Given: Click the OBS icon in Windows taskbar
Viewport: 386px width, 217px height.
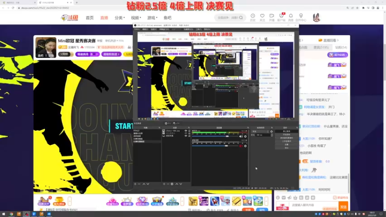Looking at the screenshot, I should (x=27, y=214).
